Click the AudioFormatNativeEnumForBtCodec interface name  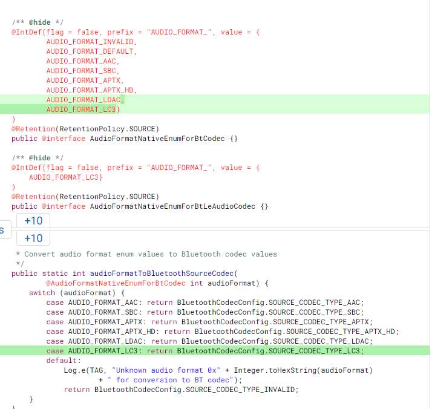point(157,139)
